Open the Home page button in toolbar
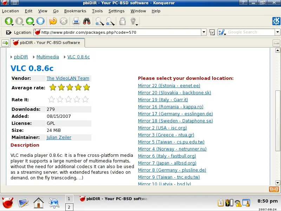281x211 pixels. coord(40,21)
